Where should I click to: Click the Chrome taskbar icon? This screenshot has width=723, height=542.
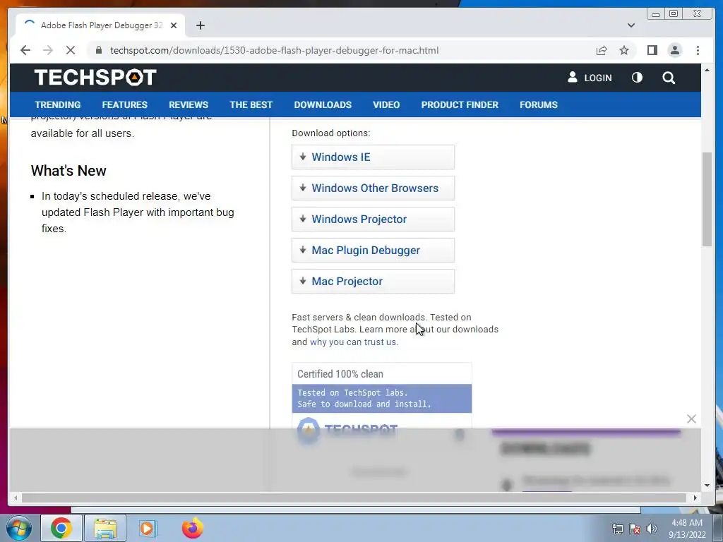(61, 528)
